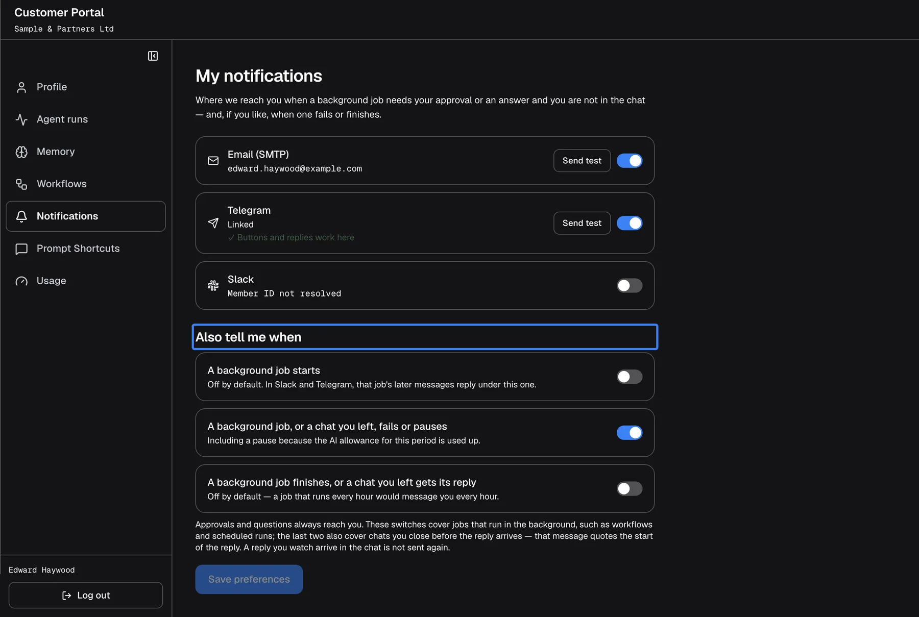Click the Log out button
This screenshot has height=617, width=919.
click(86, 596)
